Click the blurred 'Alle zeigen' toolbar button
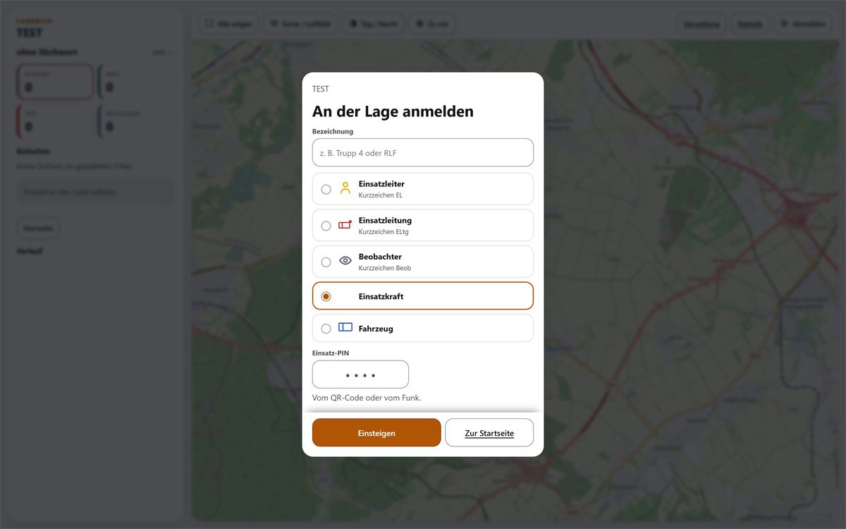Image resolution: width=846 pixels, height=529 pixels. click(x=228, y=24)
